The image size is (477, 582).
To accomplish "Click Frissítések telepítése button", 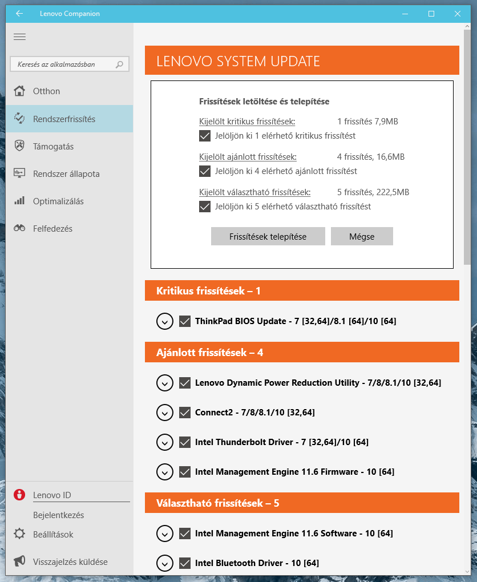I will (x=268, y=236).
